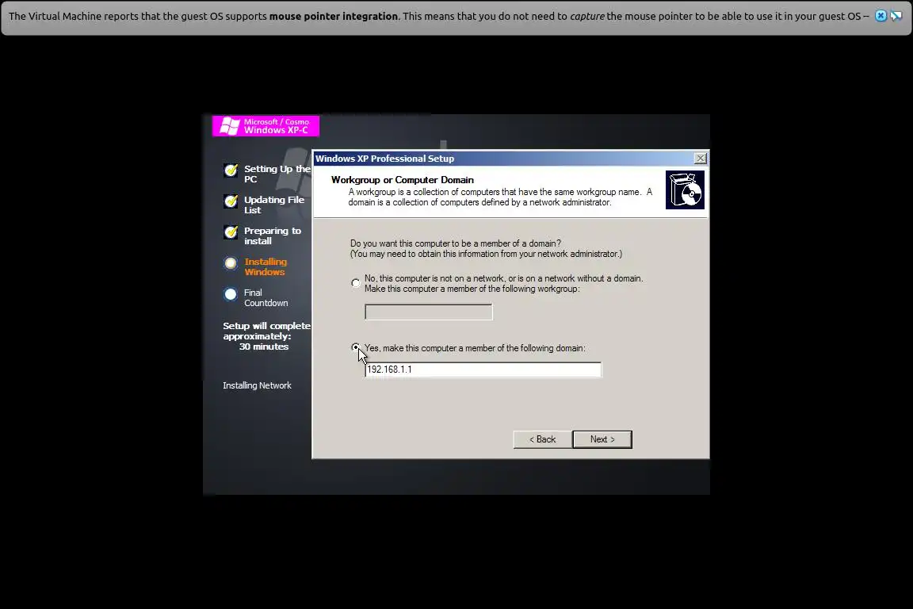
Task: Click the bullet beside Final Countdown
Action: (x=231, y=294)
